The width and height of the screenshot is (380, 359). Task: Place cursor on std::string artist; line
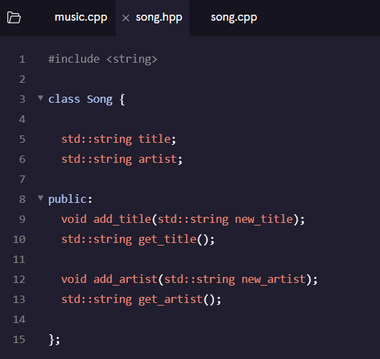(x=122, y=159)
